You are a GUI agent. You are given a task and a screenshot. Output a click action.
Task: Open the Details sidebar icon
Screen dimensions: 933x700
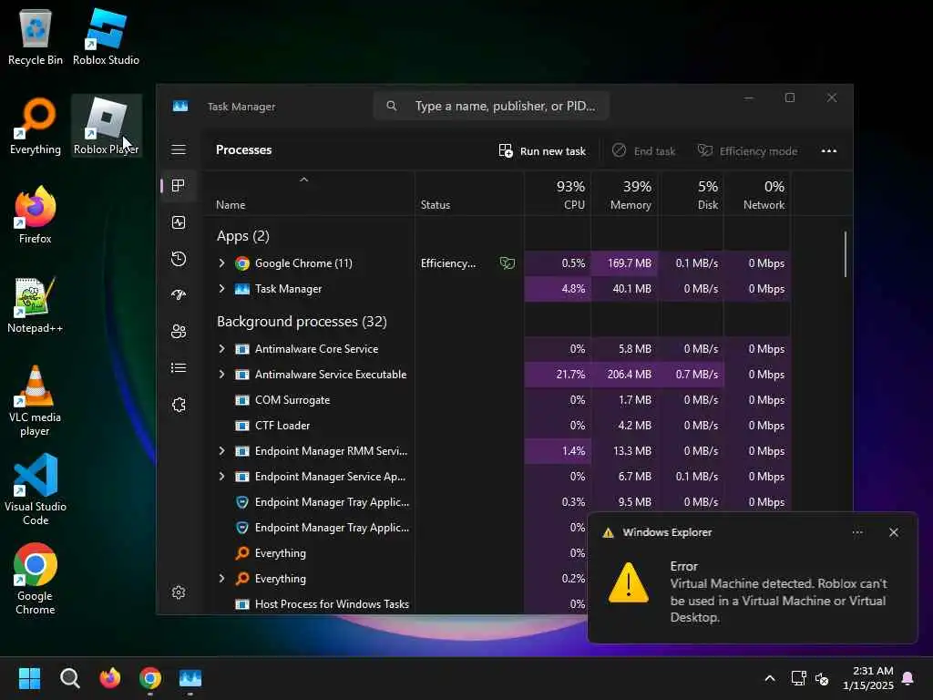tap(179, 368)
